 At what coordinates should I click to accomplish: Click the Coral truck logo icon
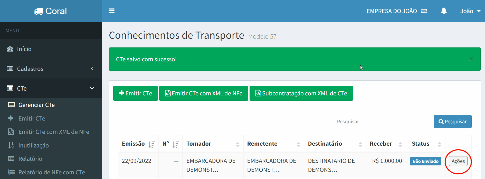pyautogui.click(x=39, y=11)
